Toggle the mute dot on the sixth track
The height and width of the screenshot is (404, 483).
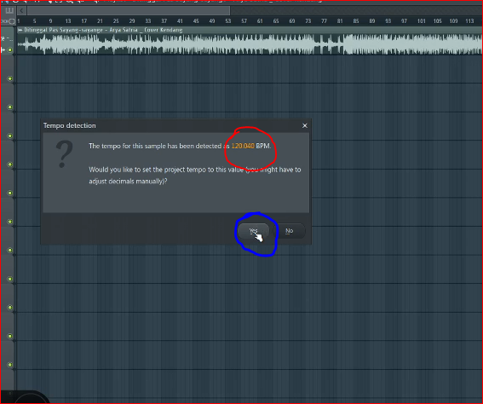tap(10, 193)
